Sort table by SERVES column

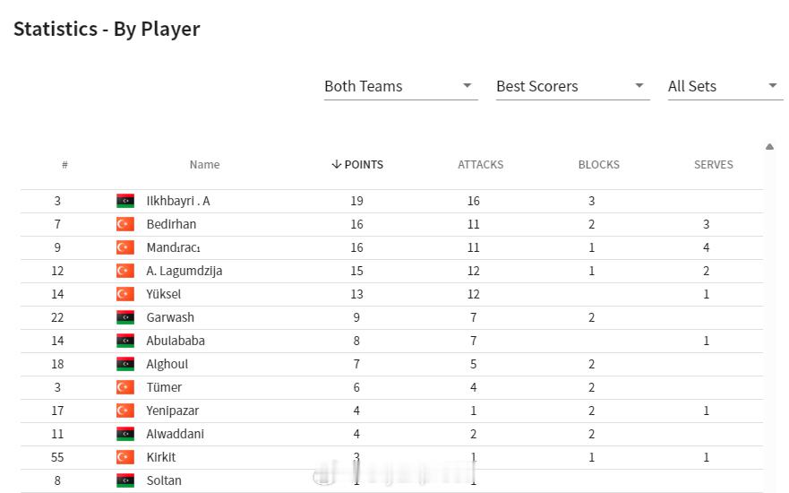tap(714, 165)
